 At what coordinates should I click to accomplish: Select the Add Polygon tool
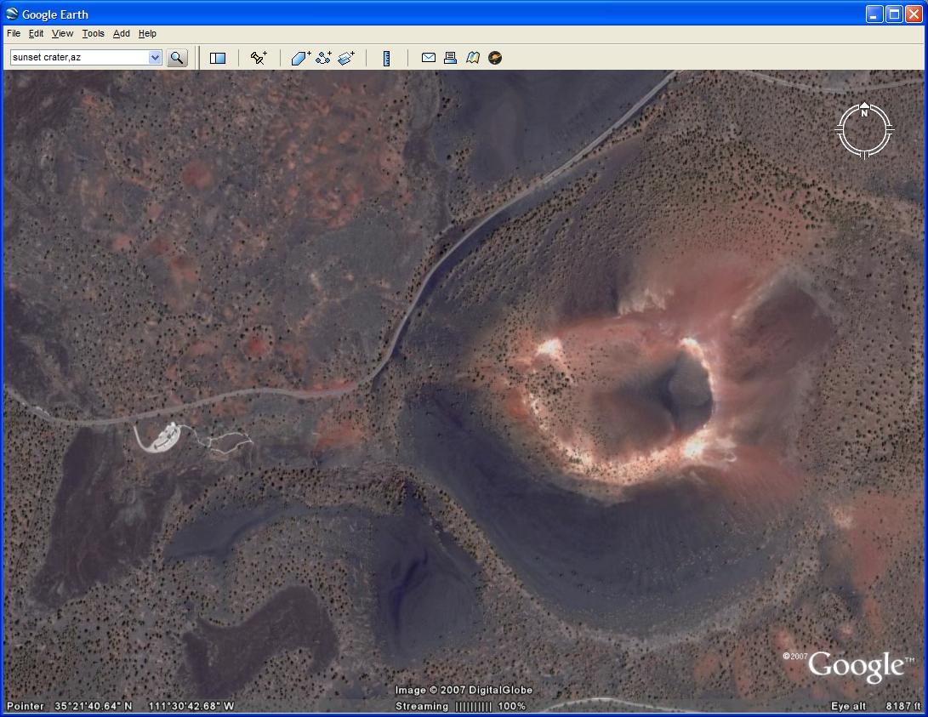(301, 58)
